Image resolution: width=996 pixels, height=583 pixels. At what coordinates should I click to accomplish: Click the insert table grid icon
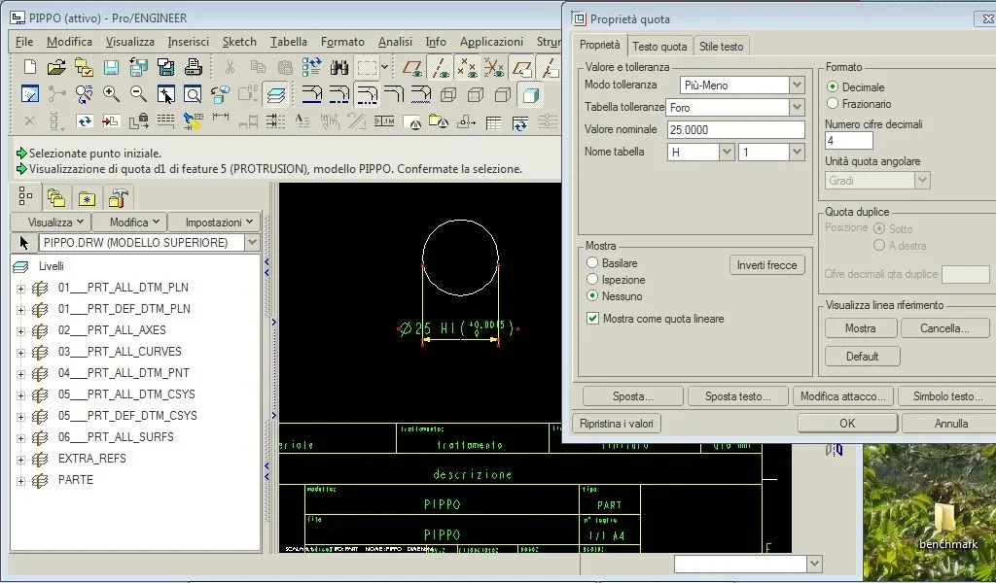pos(493,122)
